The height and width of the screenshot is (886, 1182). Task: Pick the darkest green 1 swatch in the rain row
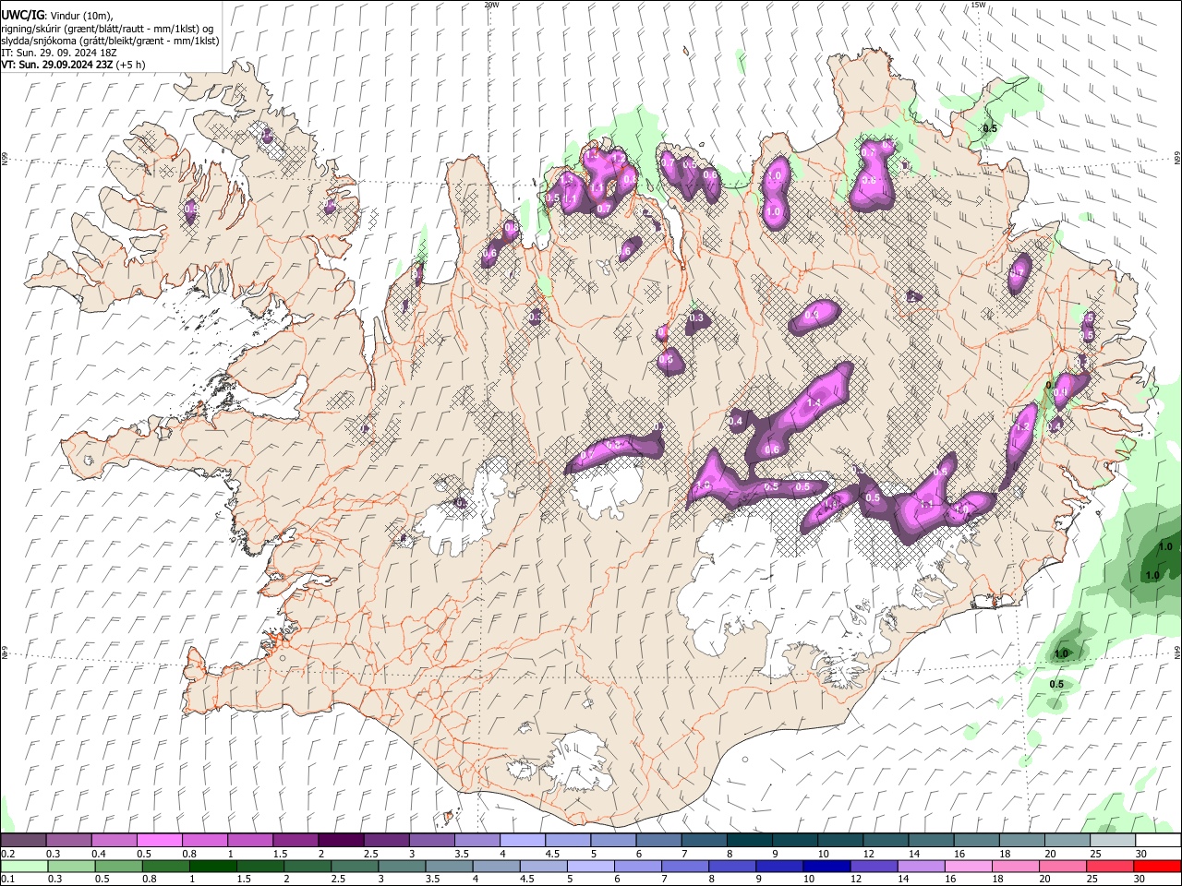(x=213, y=866)
